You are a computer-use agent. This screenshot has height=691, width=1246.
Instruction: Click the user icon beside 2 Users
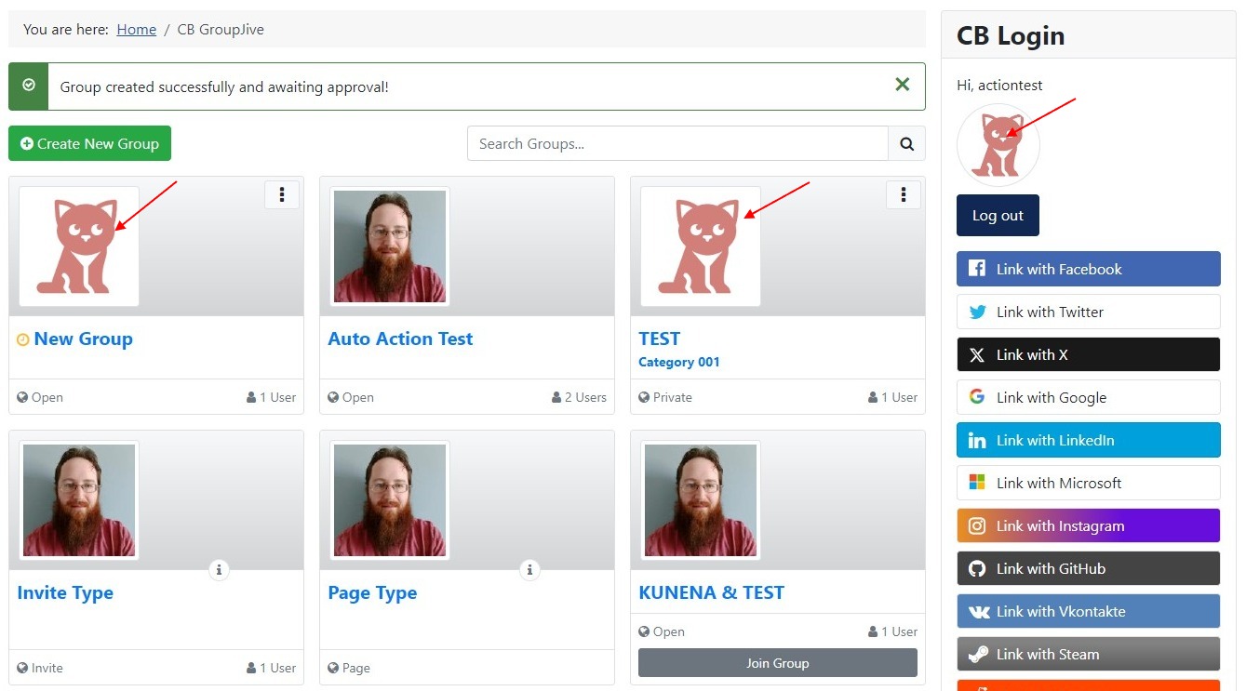pyautogui.click(x=556, y=397)
